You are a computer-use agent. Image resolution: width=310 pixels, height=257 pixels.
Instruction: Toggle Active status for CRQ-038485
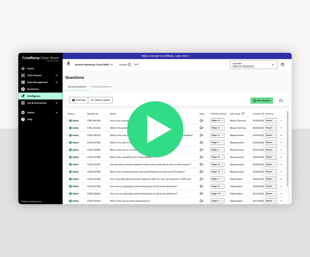coord(69,150)
